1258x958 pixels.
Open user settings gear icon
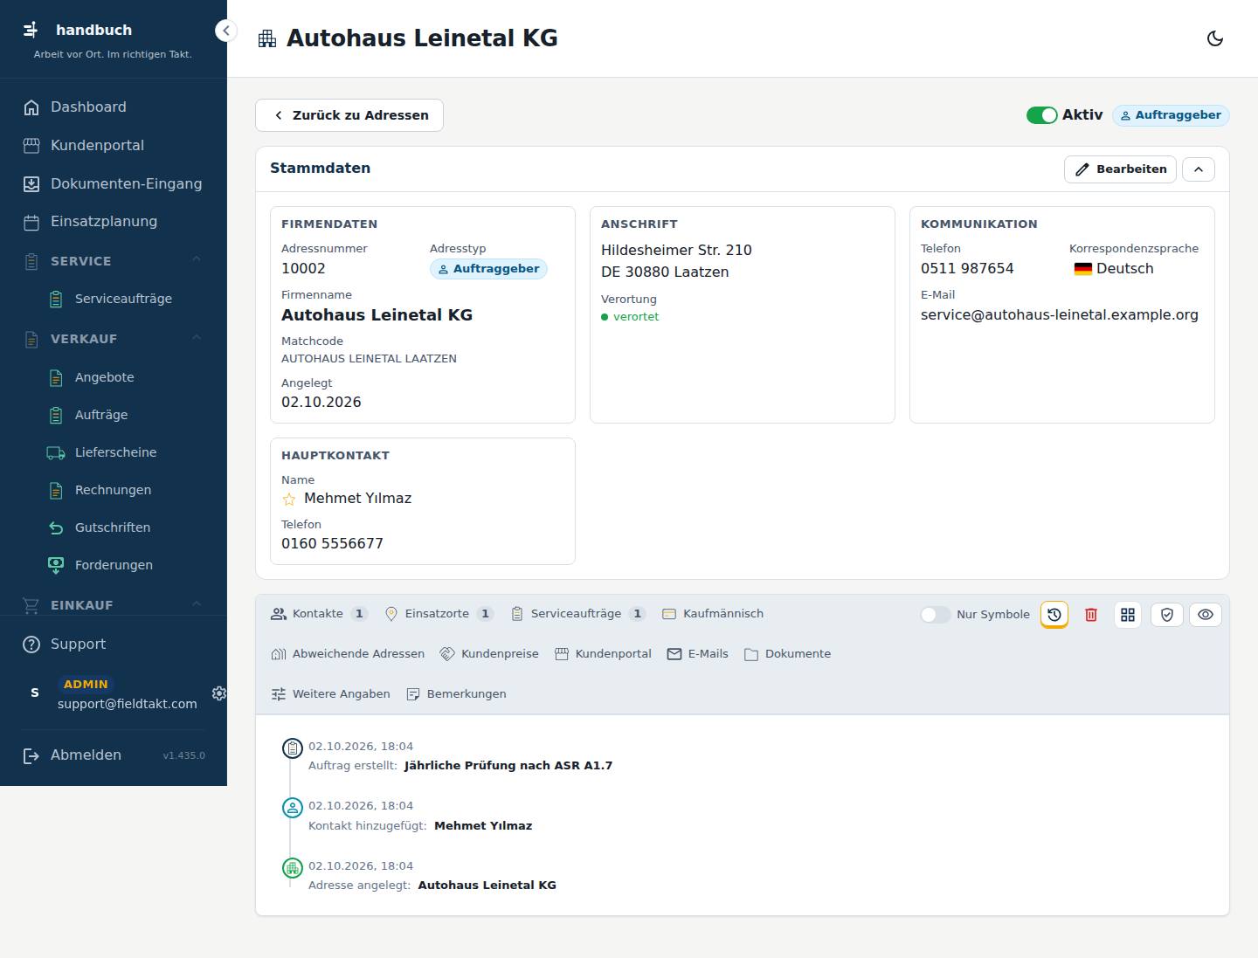coord(219,693)
